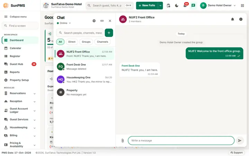249x156 pixels.
Task: Click the PMS Date 17-Oct-2026 text
Action: pos(16,153)
